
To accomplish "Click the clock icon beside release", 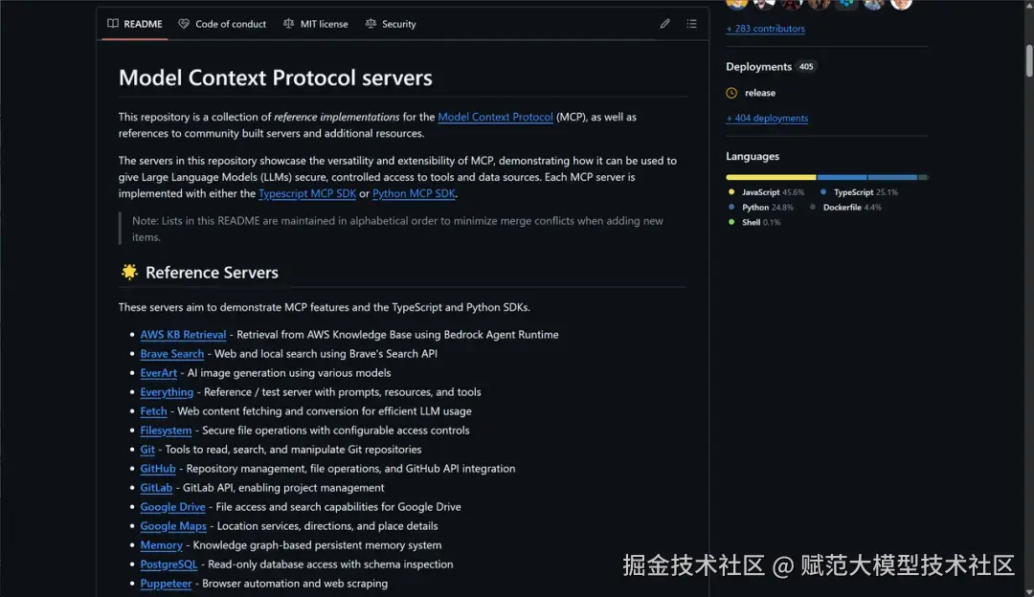I will [x=731, y=93].
